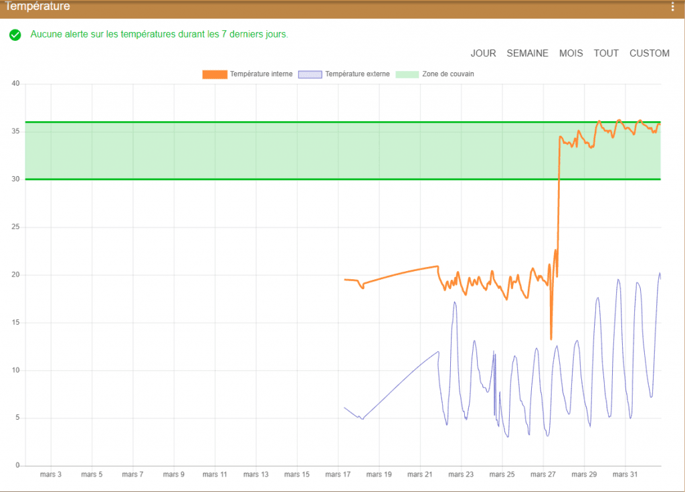Switch chart range to MOIS

[x=571, y=54]
